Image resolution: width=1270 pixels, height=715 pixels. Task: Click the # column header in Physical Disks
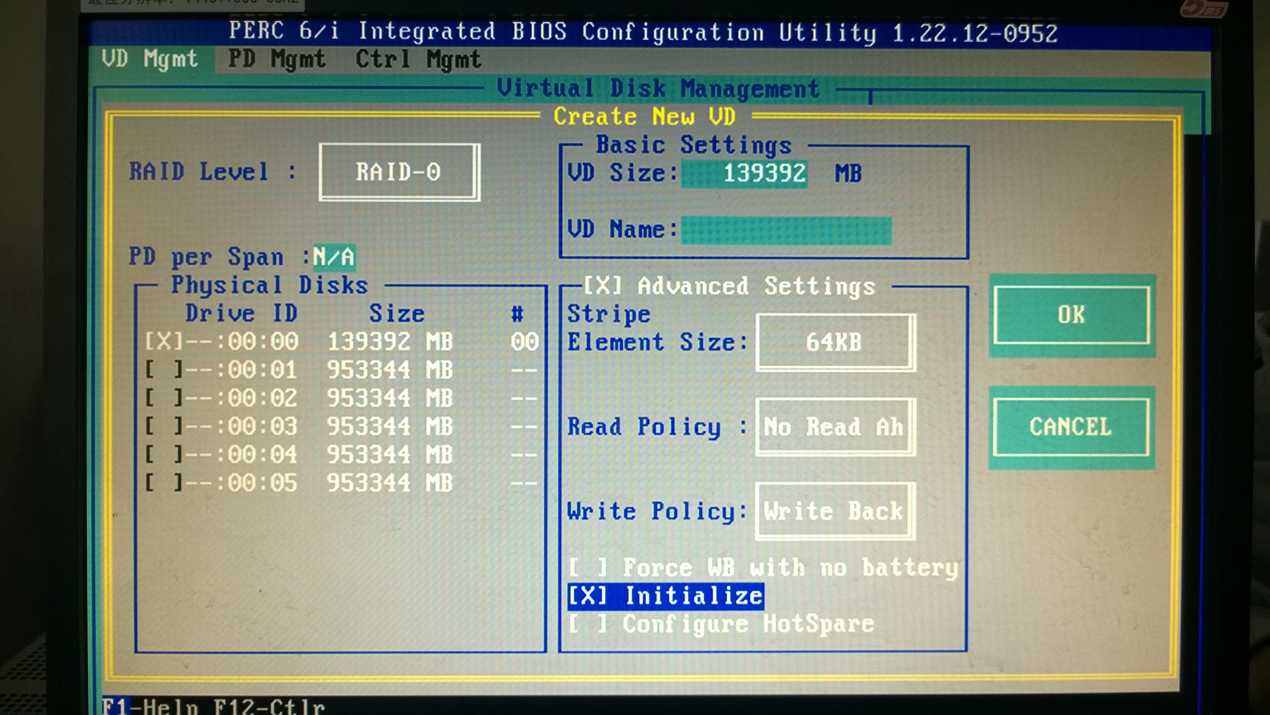pos(517,314)
